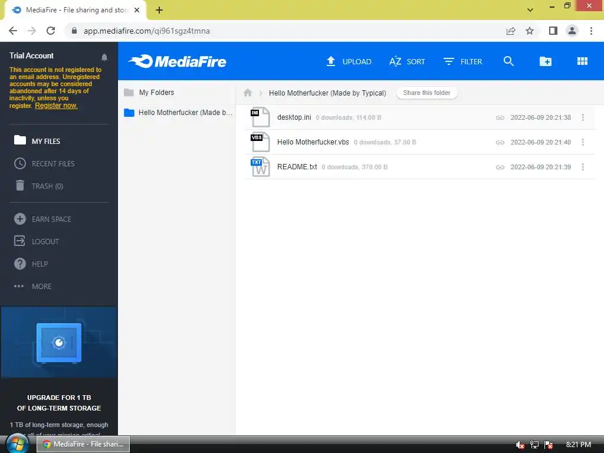The width and height of the screenshot is (604, 453).
Task: Close the MediaFire tab
Action: click(x=137, y=11)
